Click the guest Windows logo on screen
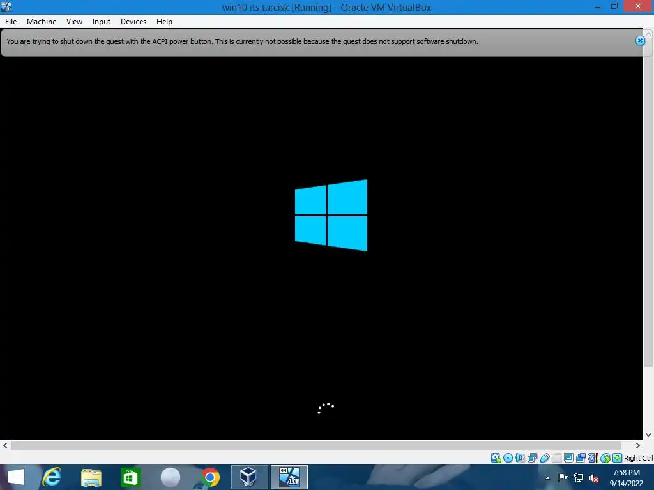This screenshot has height=490, width=654. pyautogui.click(x=331, y=215)
